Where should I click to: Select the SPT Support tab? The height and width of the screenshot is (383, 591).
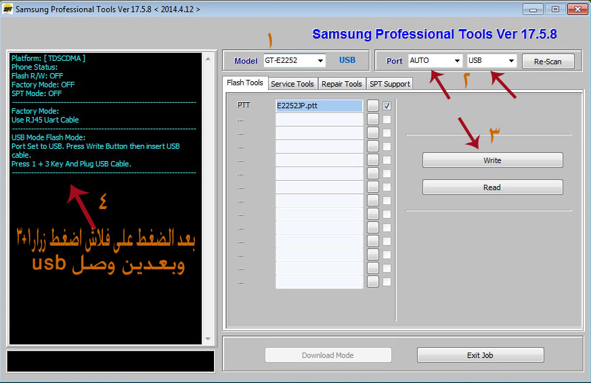point(390,84)
